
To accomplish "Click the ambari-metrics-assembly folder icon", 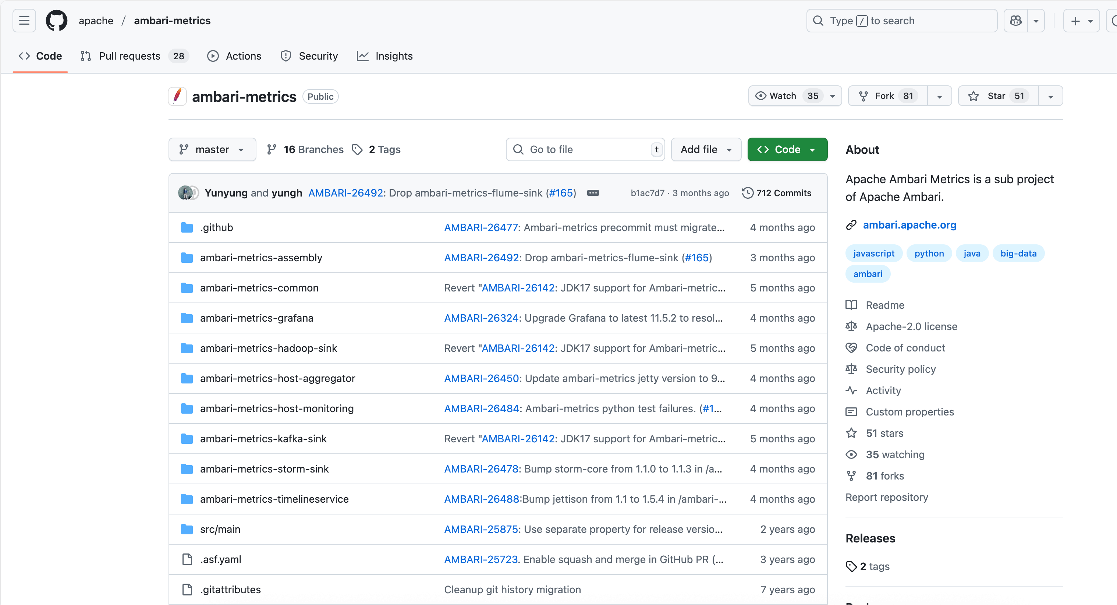I will 187,258.
